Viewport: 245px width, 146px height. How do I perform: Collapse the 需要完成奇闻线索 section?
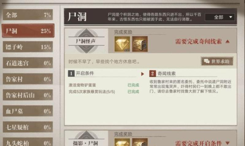tap(228, 41)
